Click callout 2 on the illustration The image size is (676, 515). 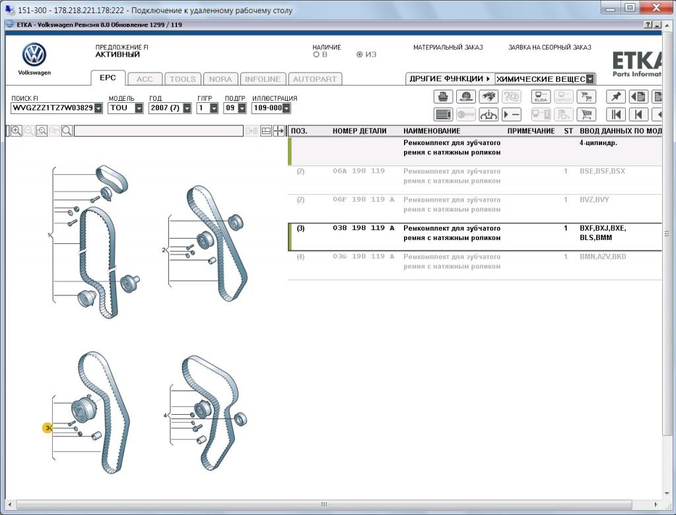pos(164,250)
